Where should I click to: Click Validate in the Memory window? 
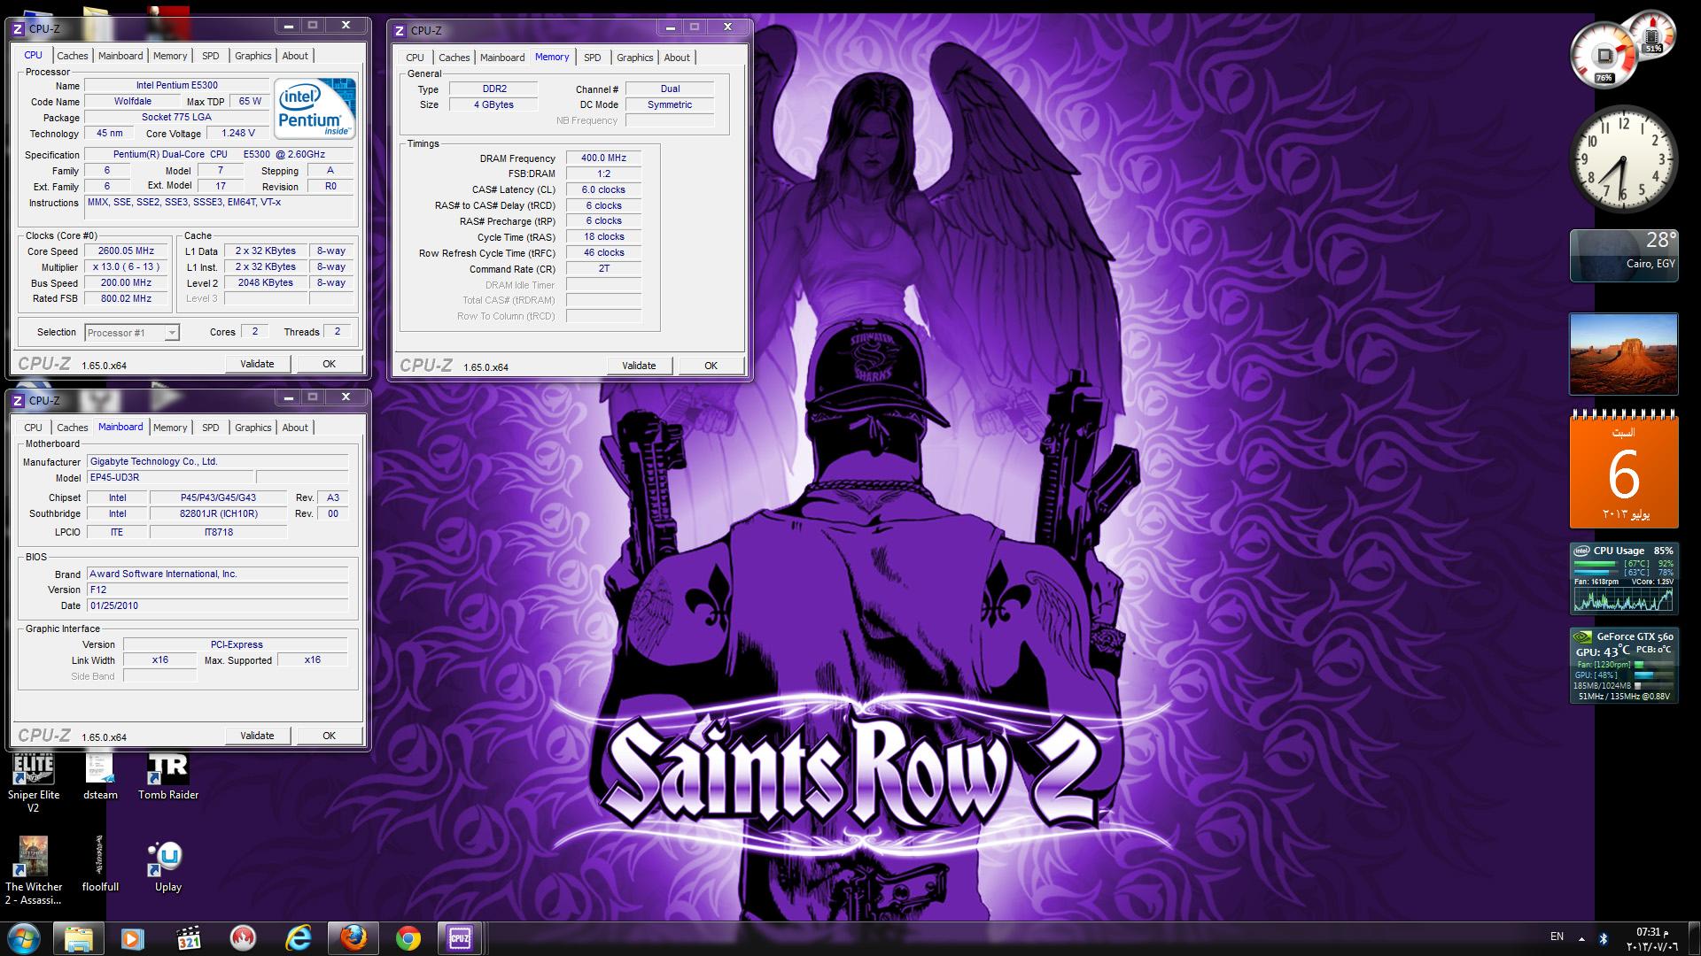639,366
